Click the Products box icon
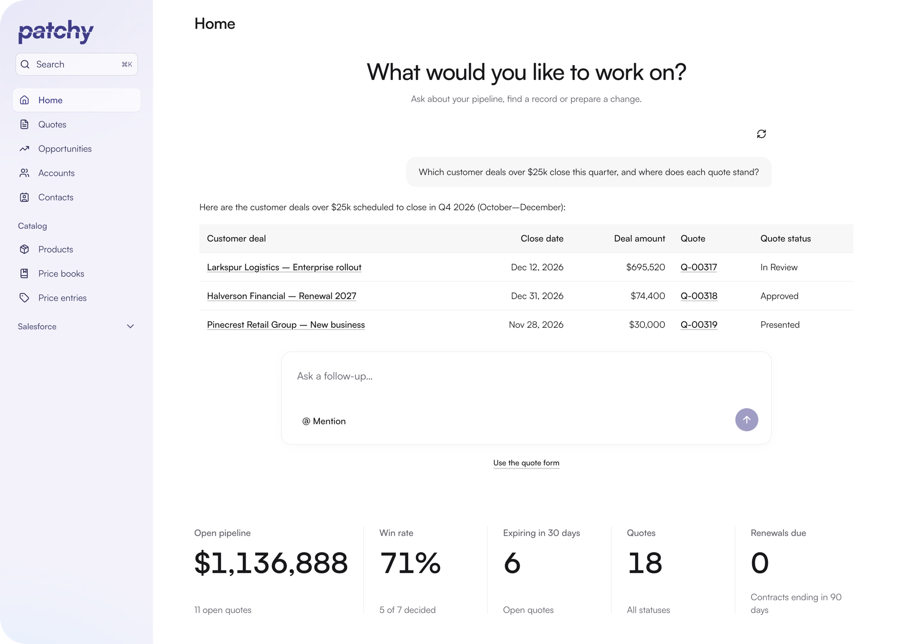The width and height of the screenshot is (897, 644). tap(25, 249)
